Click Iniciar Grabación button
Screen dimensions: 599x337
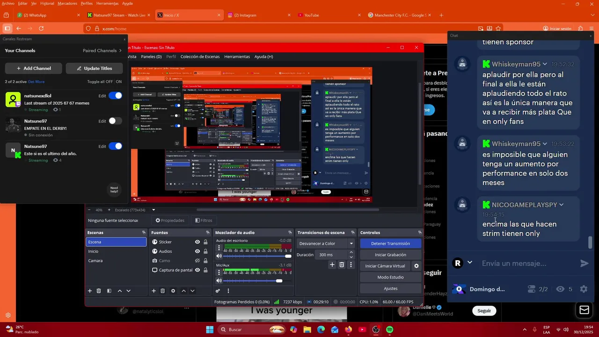click(x=390, y=255)
